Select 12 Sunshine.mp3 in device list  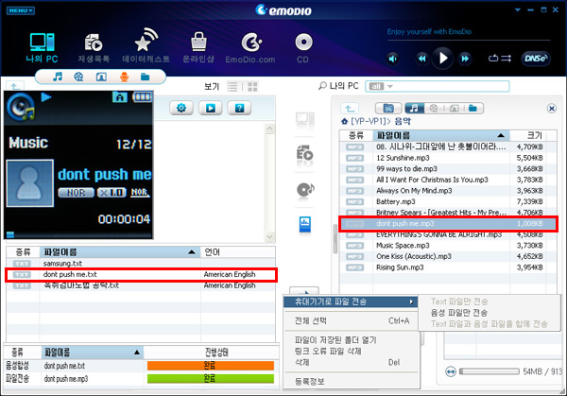coord(448,158)
